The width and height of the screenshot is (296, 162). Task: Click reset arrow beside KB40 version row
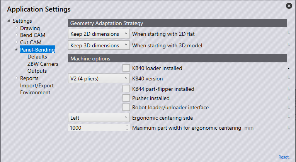point(288,78)
